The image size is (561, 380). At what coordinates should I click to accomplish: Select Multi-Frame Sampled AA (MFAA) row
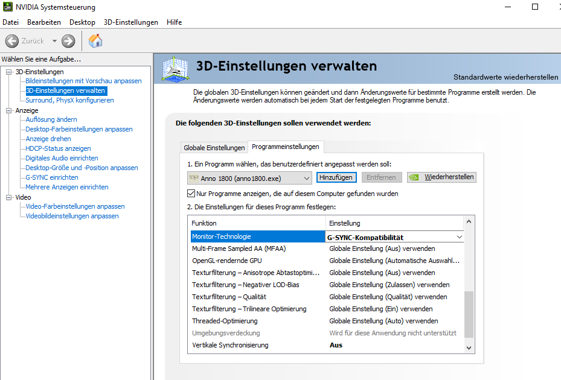[x=327, y=249]
